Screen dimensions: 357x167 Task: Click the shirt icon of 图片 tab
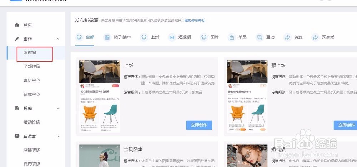click(x=204, y=37)
